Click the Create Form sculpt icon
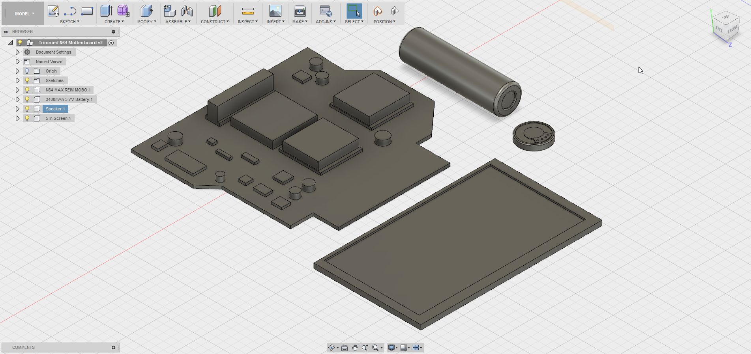This screenshot has height=354, width=751. [x=123, y=11]
